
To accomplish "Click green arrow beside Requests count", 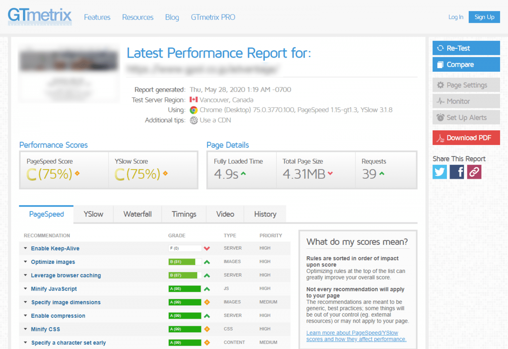I will [x=382, y=173].
